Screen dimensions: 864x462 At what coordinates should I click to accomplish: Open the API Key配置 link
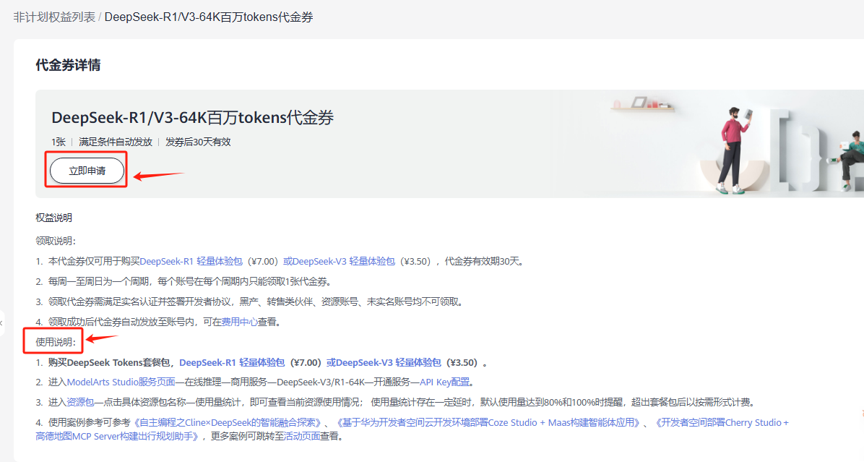[x=445, y=382]
